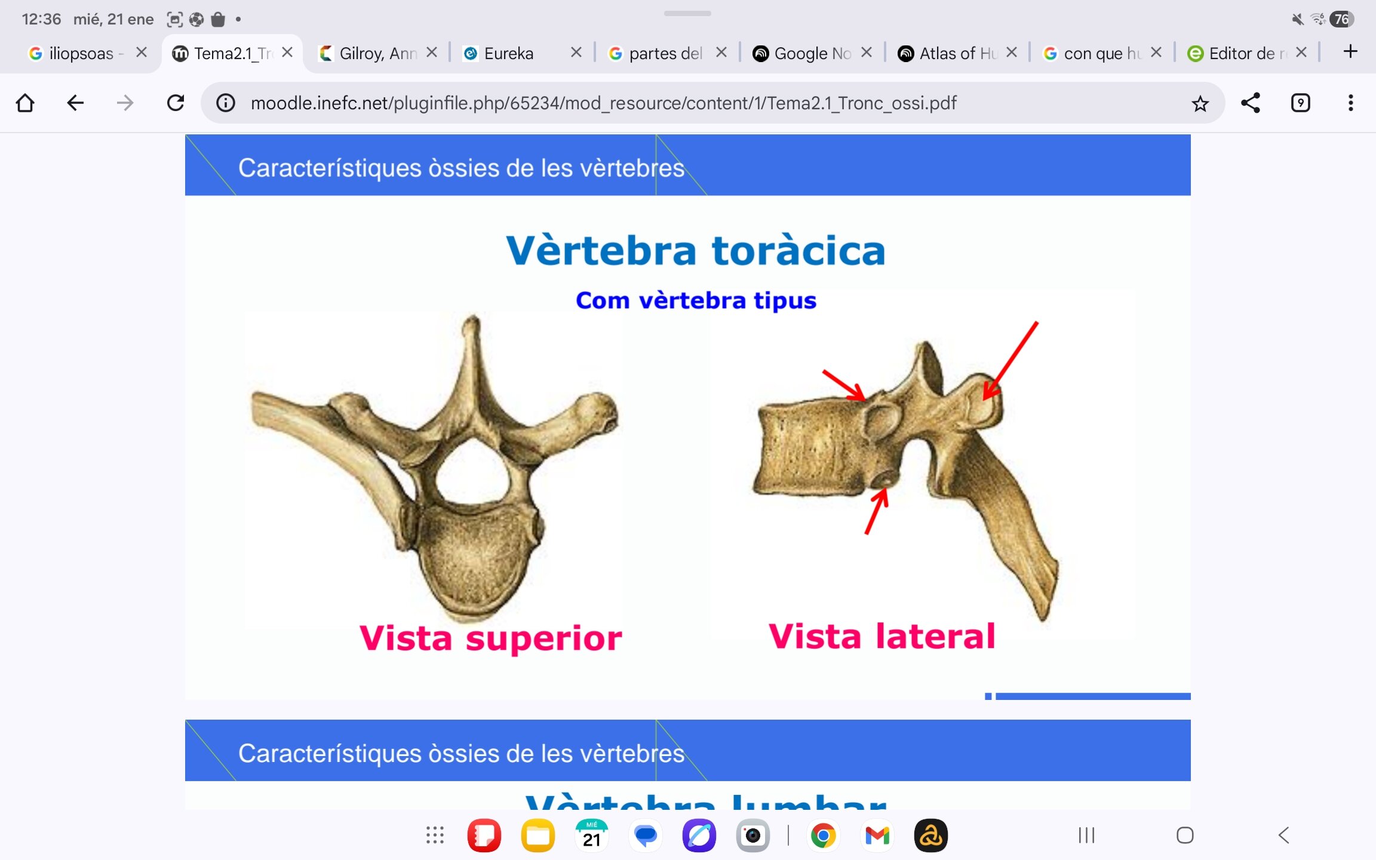The width and height of the screenshot is (1376, 860).
Task: Go to Chrome home page
Action: click(x=25, y=103)
